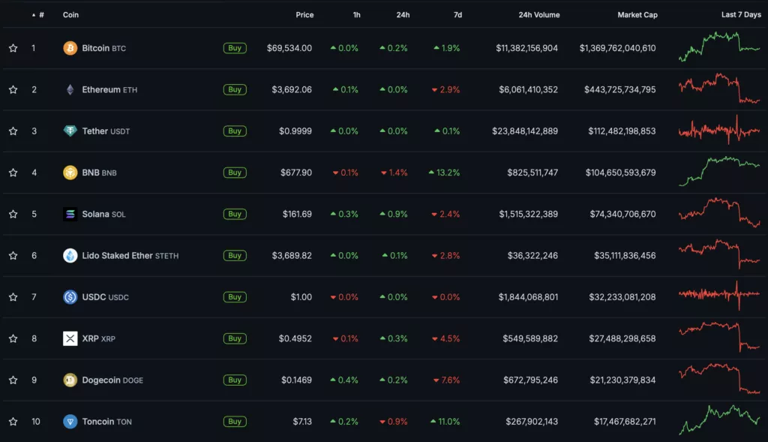Click Buy in the Tether row

[235, 131]
